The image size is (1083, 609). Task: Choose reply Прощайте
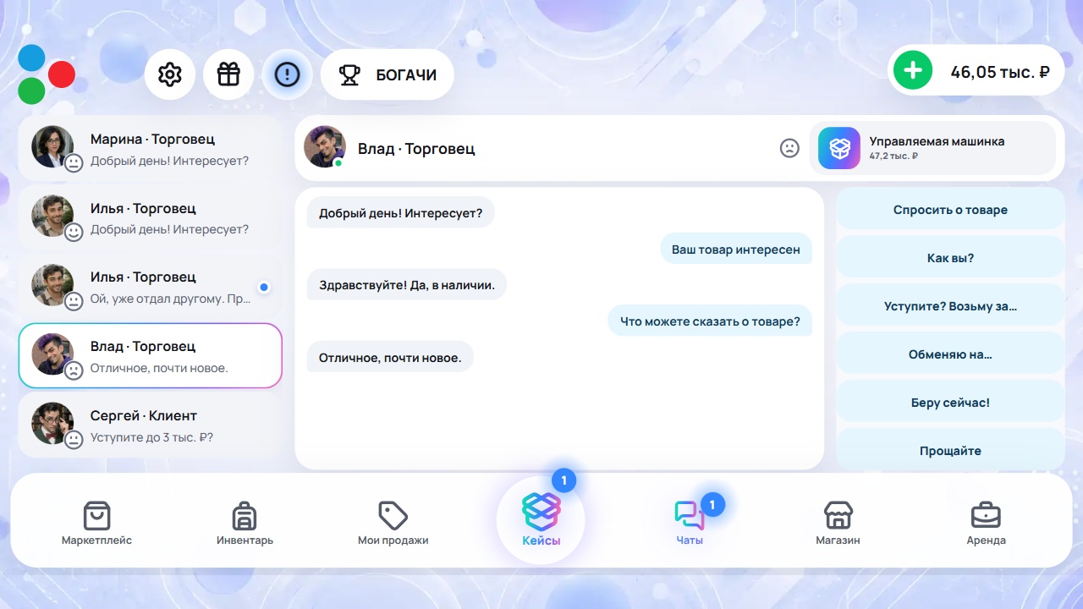pyautogui.click(x=950, y=451)
